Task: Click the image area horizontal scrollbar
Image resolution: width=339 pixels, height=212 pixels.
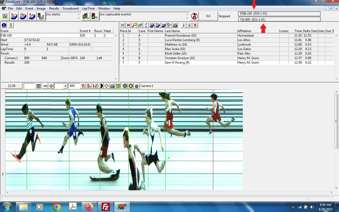Action: point(169,193)
